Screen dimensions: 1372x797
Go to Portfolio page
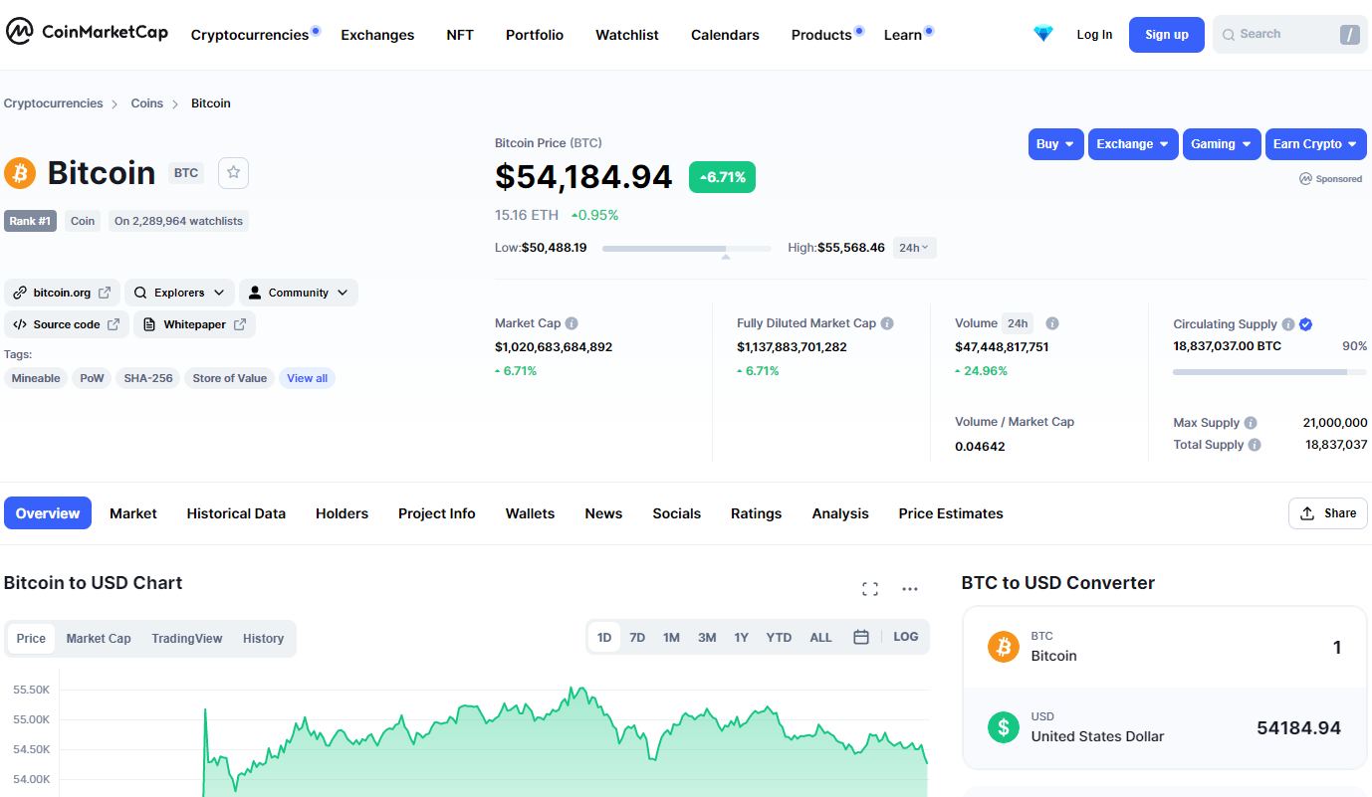click(x=535, y=35)
